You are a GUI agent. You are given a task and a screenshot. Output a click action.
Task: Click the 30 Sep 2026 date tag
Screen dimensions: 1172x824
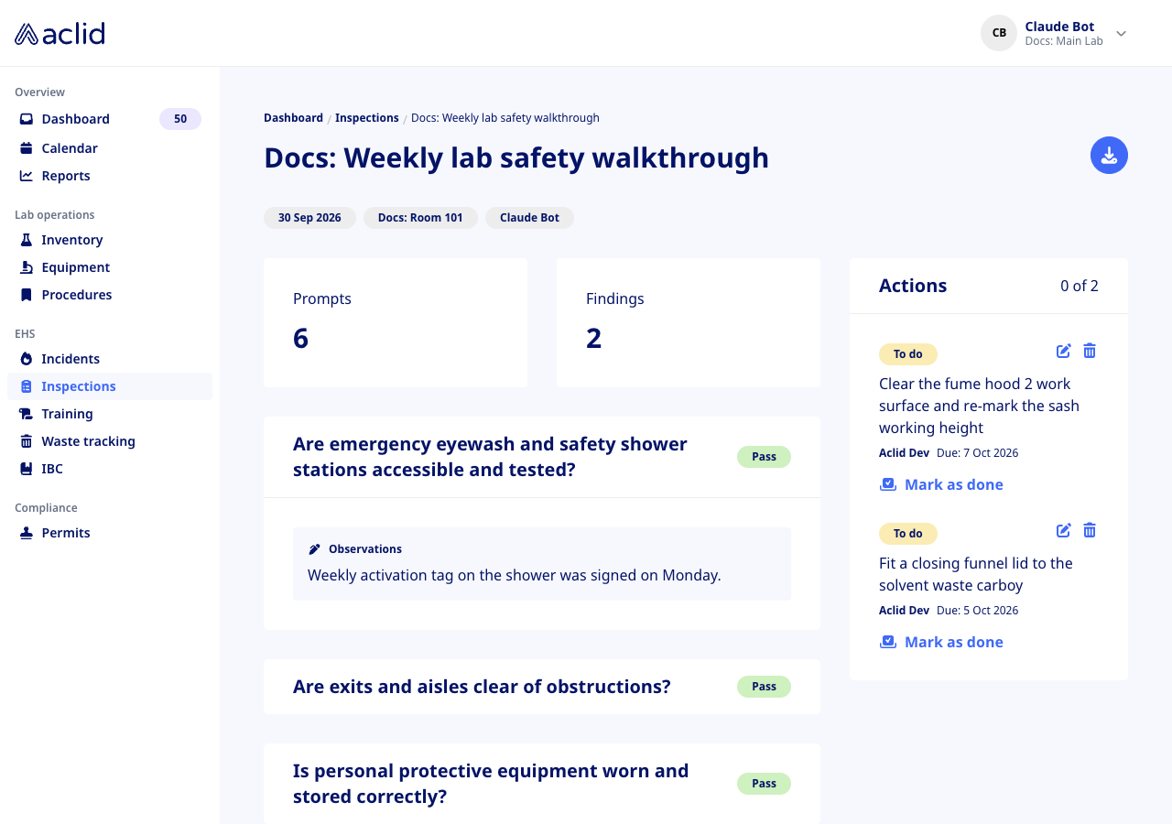[x=309, y=218]
